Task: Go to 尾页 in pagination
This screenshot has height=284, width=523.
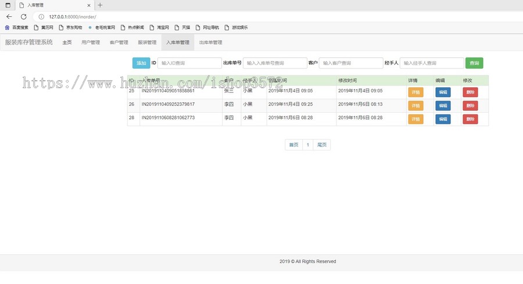Action: click(x=322, y=145)
